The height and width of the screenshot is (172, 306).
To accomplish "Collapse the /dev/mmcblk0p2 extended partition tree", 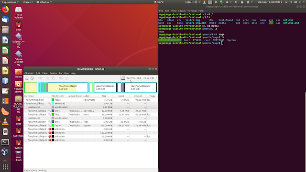I will [24, 103].
